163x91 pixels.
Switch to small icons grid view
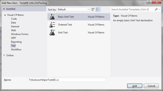pyautogui.click(x=93, y=10)
